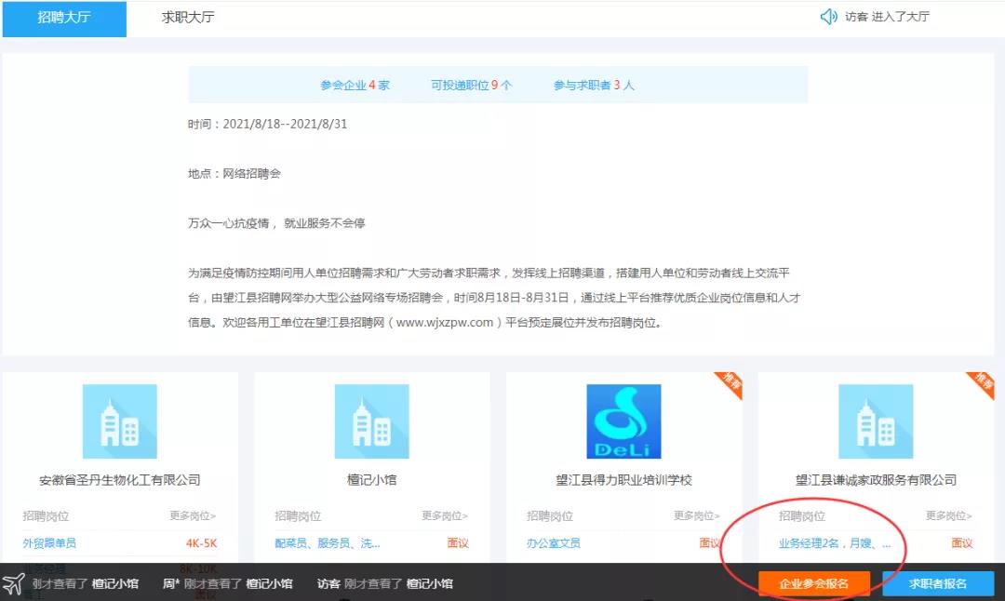Open company name 安徽省圣丹生物化工有限公司

[120, 480]
